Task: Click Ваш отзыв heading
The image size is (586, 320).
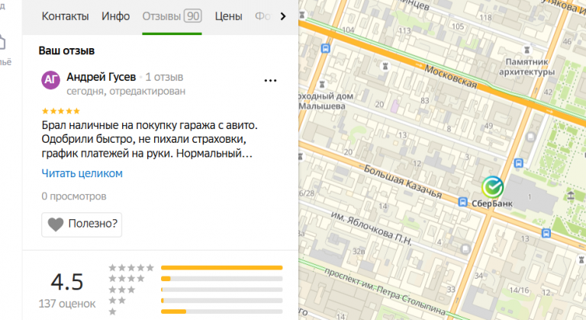Action: (x=66, y=50)
